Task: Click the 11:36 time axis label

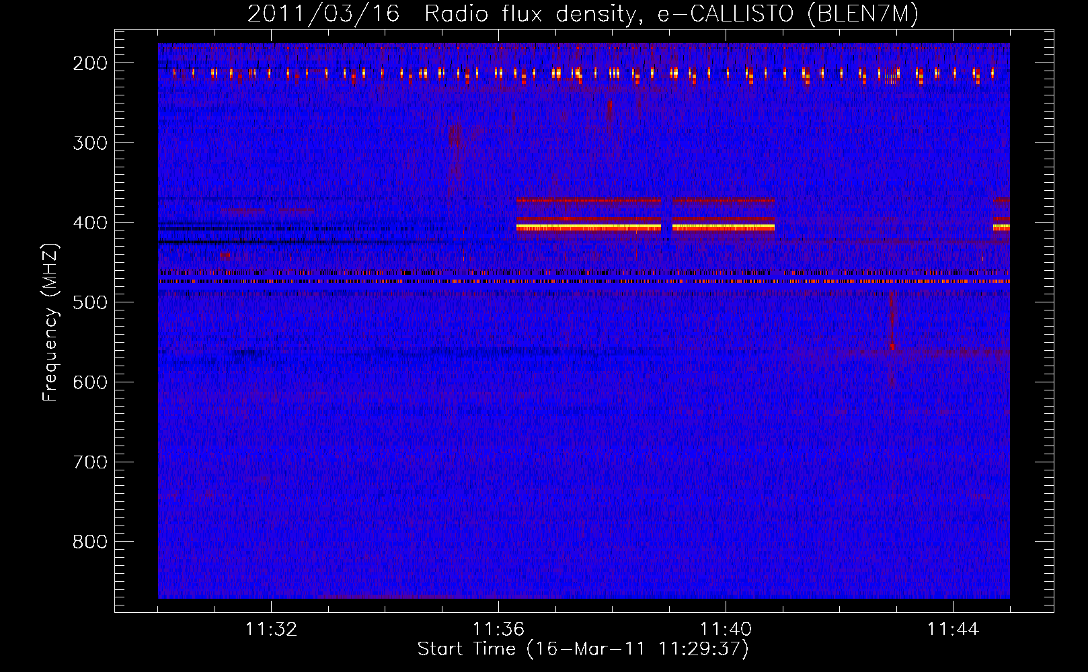Action: tap(498, 630)
